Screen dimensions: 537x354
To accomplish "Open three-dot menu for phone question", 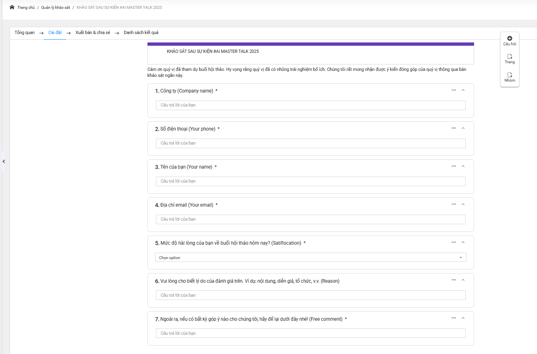I will pos(454,128).
